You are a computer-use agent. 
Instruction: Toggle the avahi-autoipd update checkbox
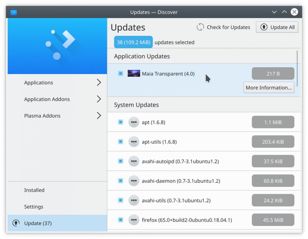pos(120,161)
